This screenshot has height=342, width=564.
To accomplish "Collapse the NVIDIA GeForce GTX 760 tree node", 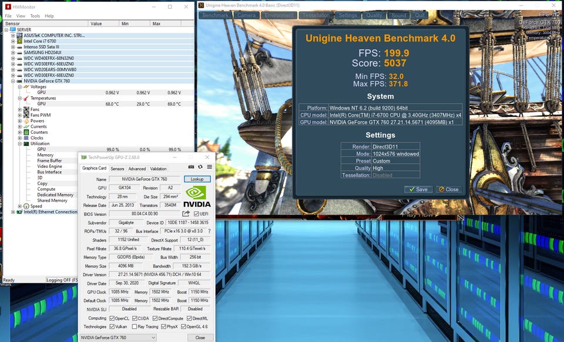I will pyautogui.click(x=13, y=81).
